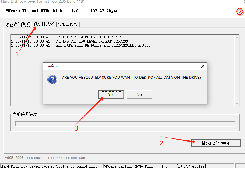Click the log scrollbar down arrow
The width and height of the screenshot is (245, 169).
(237, 103)
